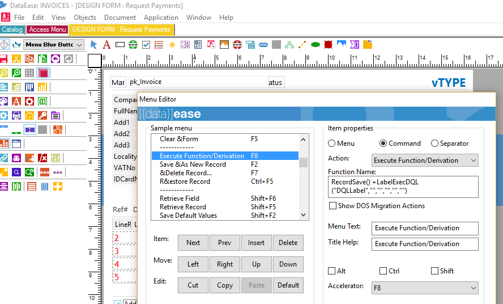Open the Action dropdown list

click(425, 161)
